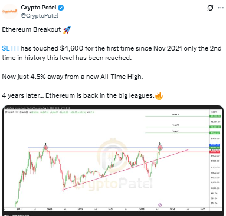Click the pink ascending trendline
The height and width of the screenshot is (216, 226).
tap(125, 170)
